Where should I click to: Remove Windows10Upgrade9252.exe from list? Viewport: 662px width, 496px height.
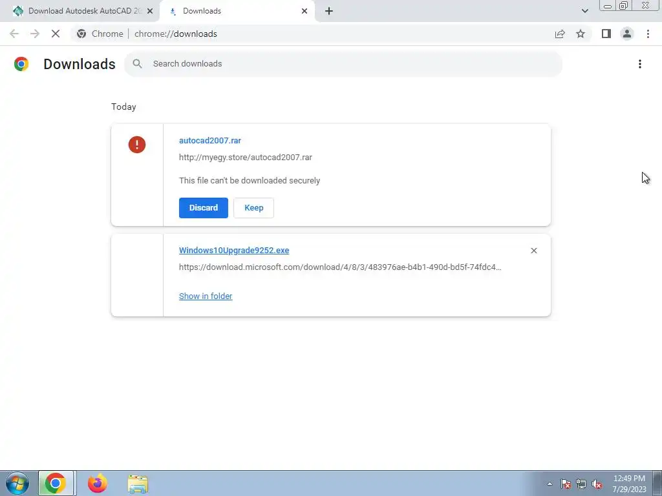click(x=533, y=251)
